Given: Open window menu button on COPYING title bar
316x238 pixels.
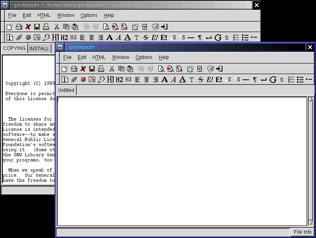Looking at the screenshot, I should click(5, 5).
